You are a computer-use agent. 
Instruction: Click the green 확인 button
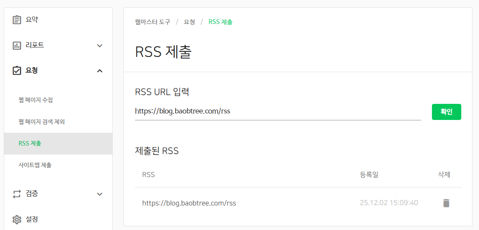tap(446, 112)
